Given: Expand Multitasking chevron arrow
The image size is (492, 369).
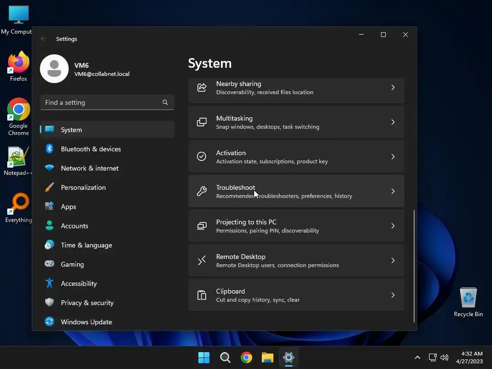Looking at the screenshot, I should 393,122.
